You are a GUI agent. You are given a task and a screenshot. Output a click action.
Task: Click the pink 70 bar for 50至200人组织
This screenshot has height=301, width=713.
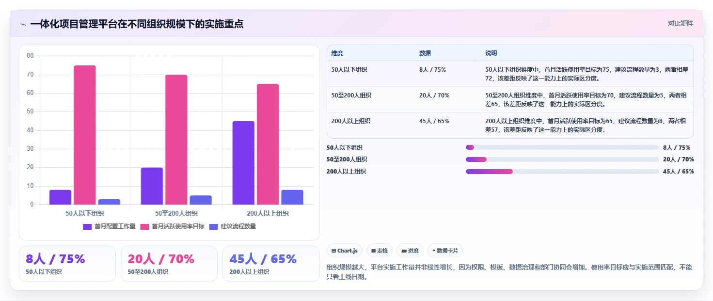click(176, 140)
